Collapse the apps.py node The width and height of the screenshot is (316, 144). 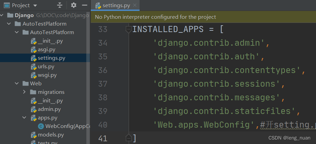tap(24, 118)
